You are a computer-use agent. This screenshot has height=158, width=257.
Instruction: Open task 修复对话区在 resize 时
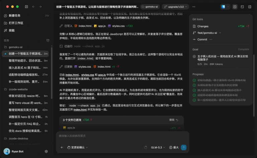(x=25, y=96)
